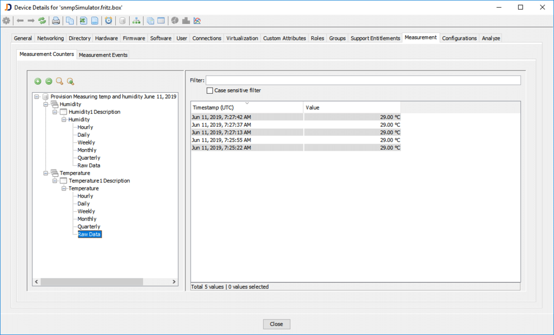Click the alarm clock toolbar icon
This screenshot has width=554, height=335.
coord(108,21)
